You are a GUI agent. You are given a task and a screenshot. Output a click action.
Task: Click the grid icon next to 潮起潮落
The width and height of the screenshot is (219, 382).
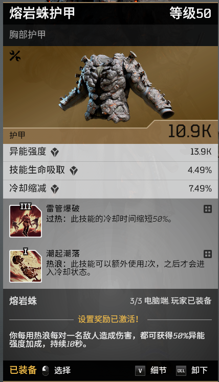(208, 254)
